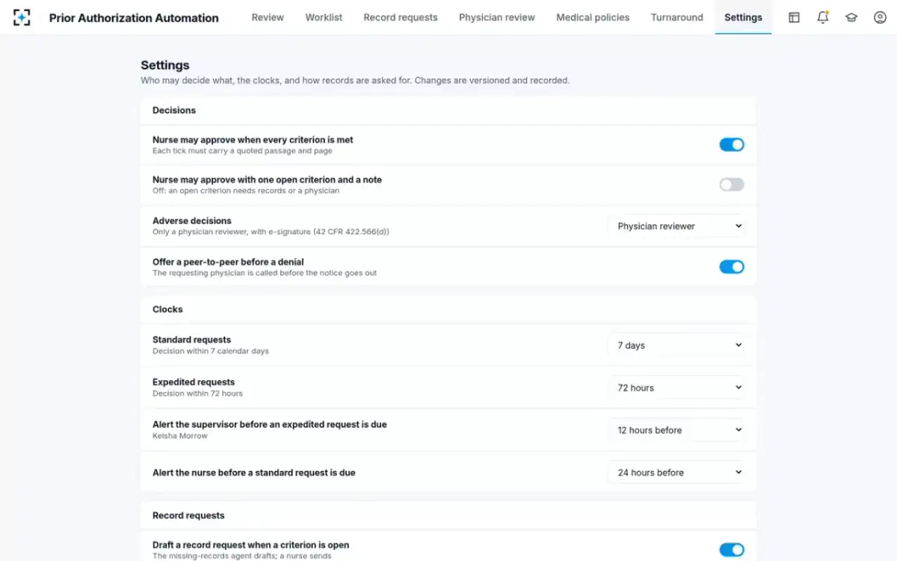Click the supervisor name Keisha Morrow
The image size is (897, 561).
(x=180, y=436)
